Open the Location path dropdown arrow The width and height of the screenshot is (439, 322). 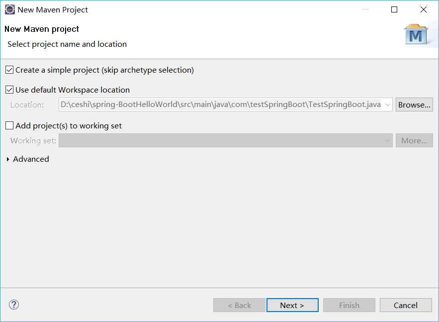[387, 105]
